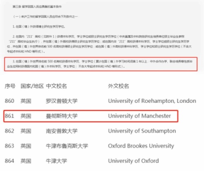204x171 pixels.
Task: Select 牛津布鲁克斯大学 cell
Action: [67, 146]
